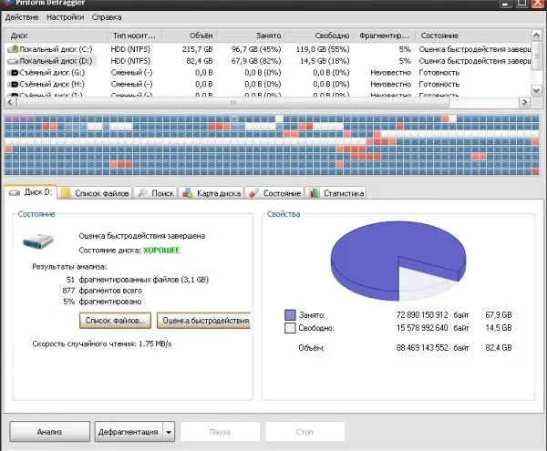
Task: Open the Действие menu
Action: (22, 17)
